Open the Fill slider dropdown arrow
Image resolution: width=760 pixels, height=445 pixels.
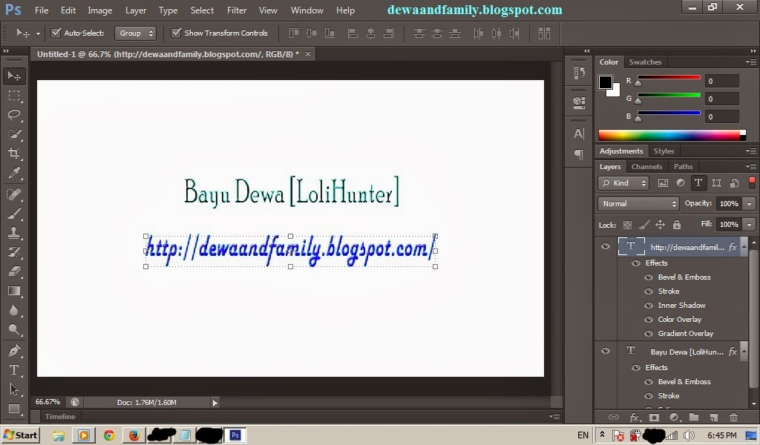(x=750, y=225)
